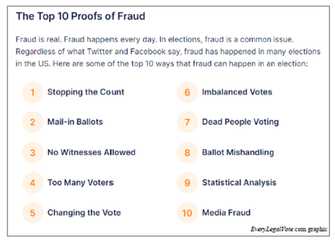Viewport: 335px width, 240px height.
Task: Select Too Many Voters entry
Action: [80, 183]
